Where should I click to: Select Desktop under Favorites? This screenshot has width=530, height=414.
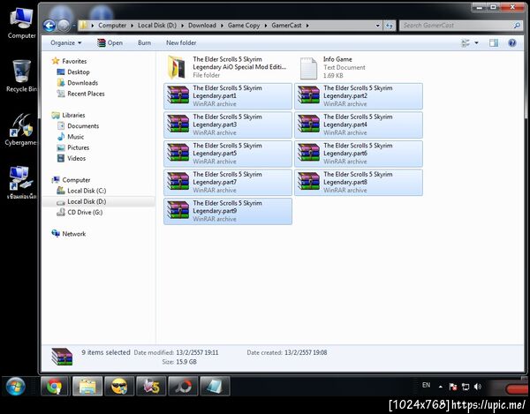pyautogui.click(x=73, y=72)
